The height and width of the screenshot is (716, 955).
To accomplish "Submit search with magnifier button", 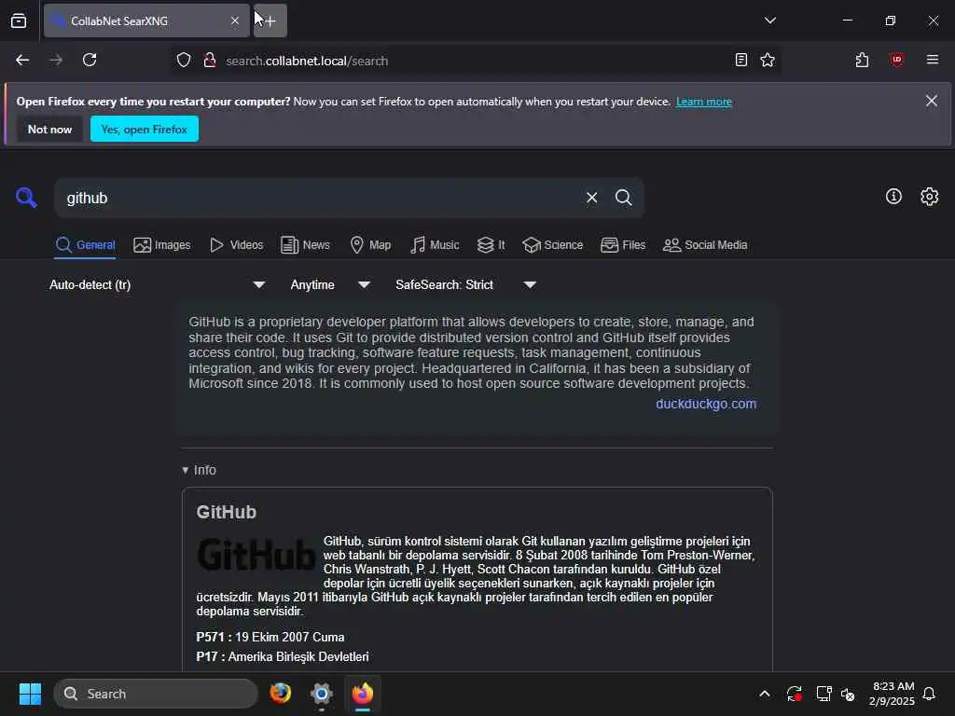I will (623, 198).
